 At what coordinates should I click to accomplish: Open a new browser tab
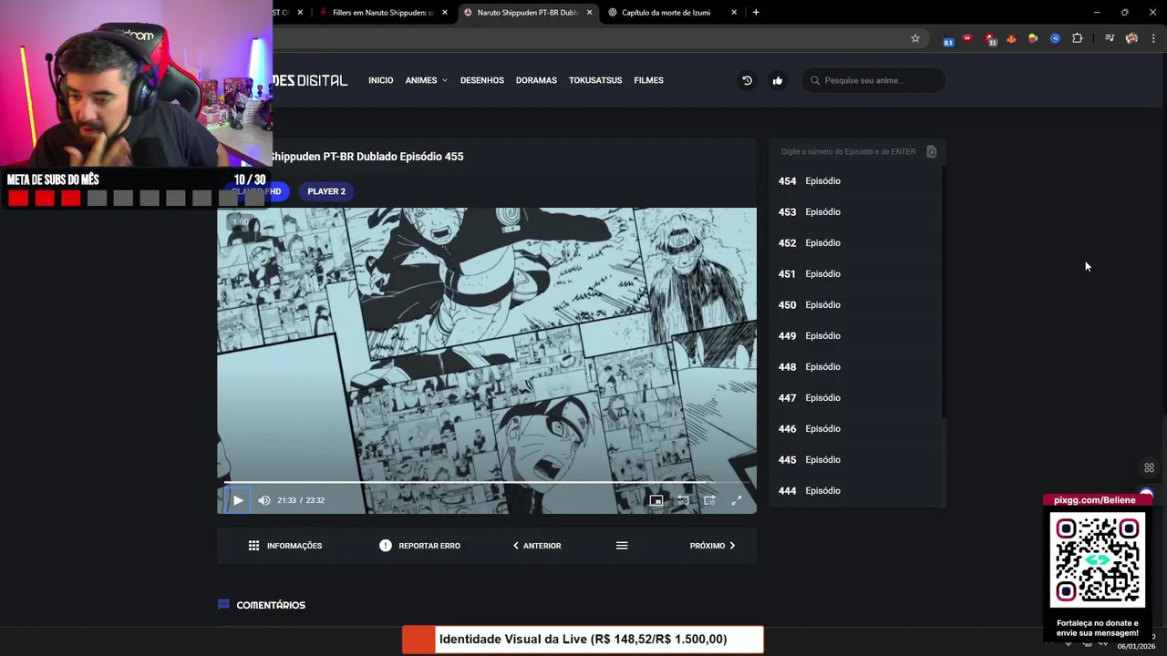pyautogui.click(x=756, y=13)
